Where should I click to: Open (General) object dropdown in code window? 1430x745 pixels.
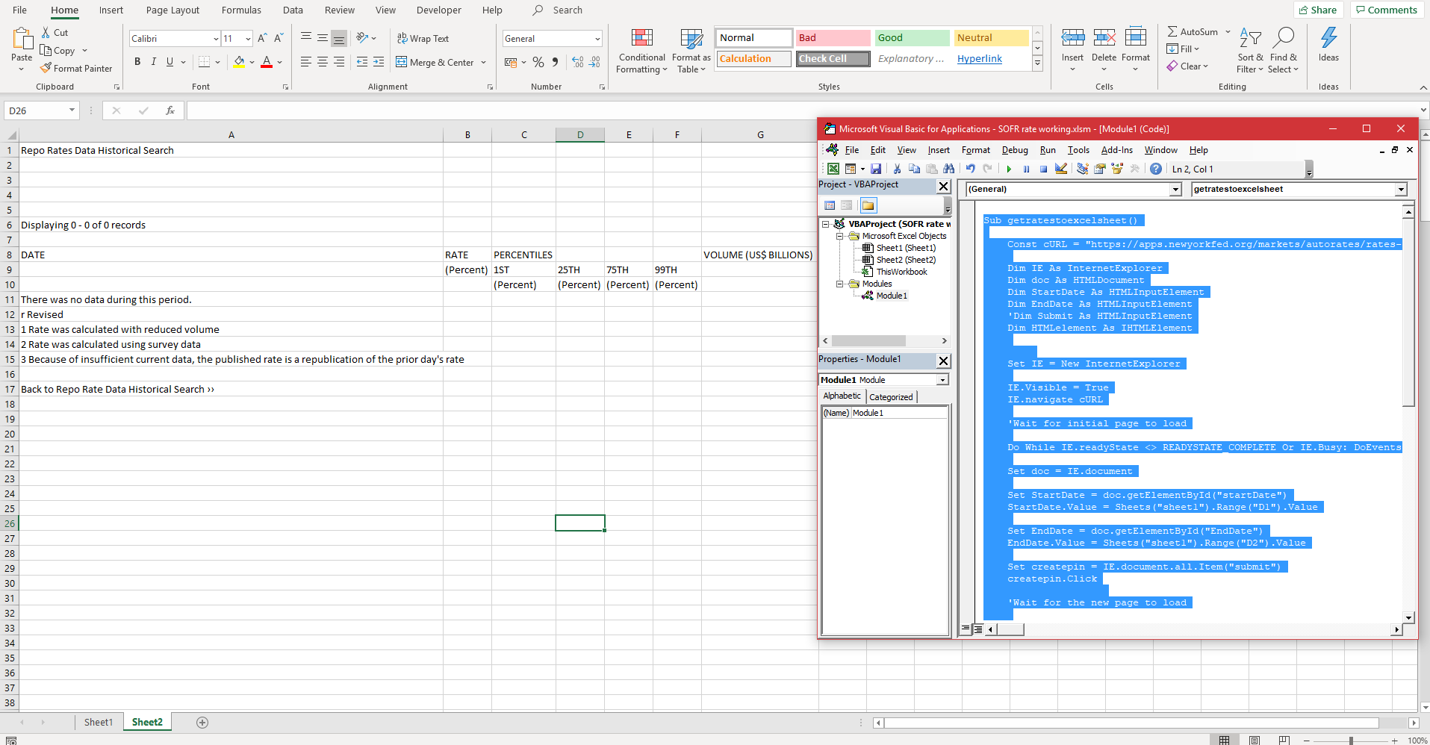(x=1175, y=190)
